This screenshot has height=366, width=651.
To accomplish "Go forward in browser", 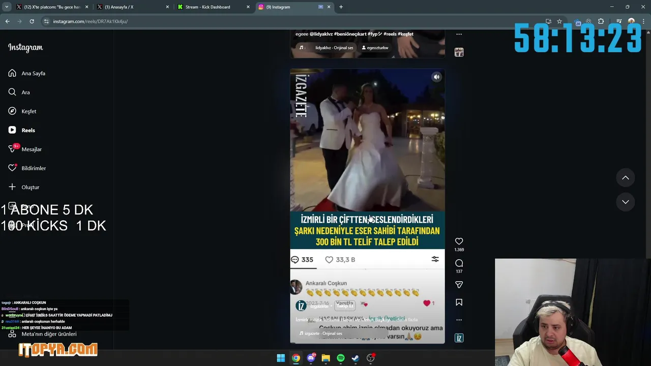I will click(19, 21).
